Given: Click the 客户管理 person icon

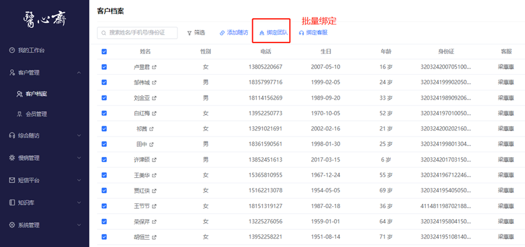Looking at the screenshot, I should (x=12, y=73).
